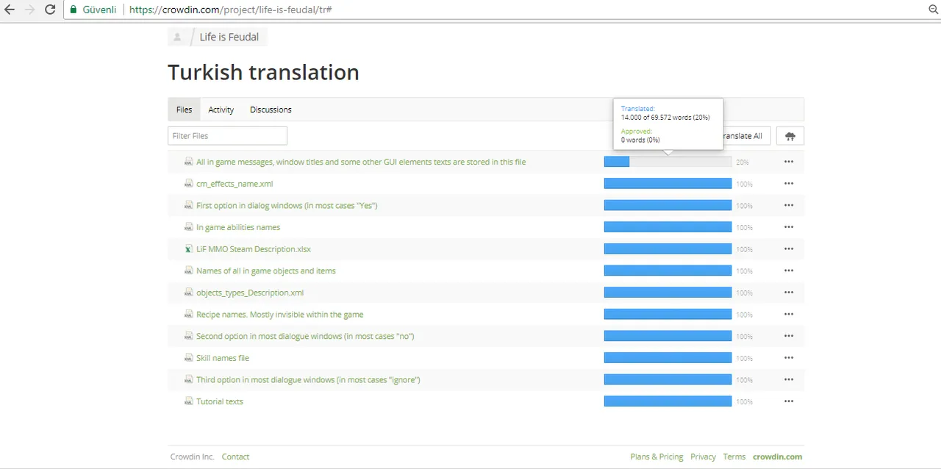Click progress bar for Tutorial texts
This screenshot has width=941, height=469.
(668, 401)
